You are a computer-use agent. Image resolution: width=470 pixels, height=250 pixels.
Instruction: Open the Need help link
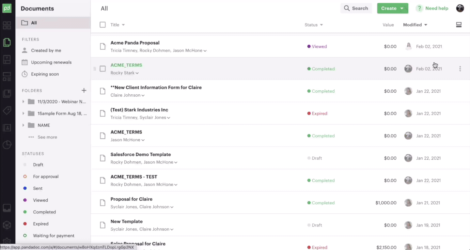432,8
